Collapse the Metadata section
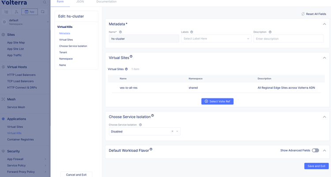Screen dimensions: 331x177 point(324,24)
